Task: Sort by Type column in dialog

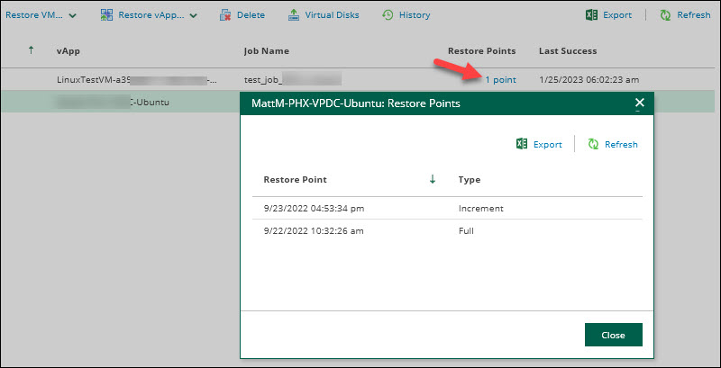Action: click(x=470, y=179)
